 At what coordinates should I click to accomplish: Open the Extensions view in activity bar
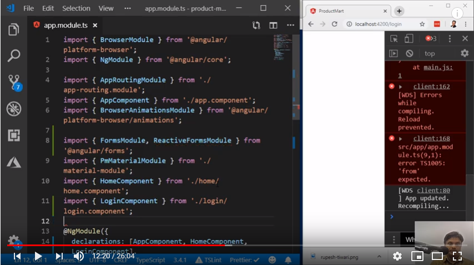click(14, 135)
